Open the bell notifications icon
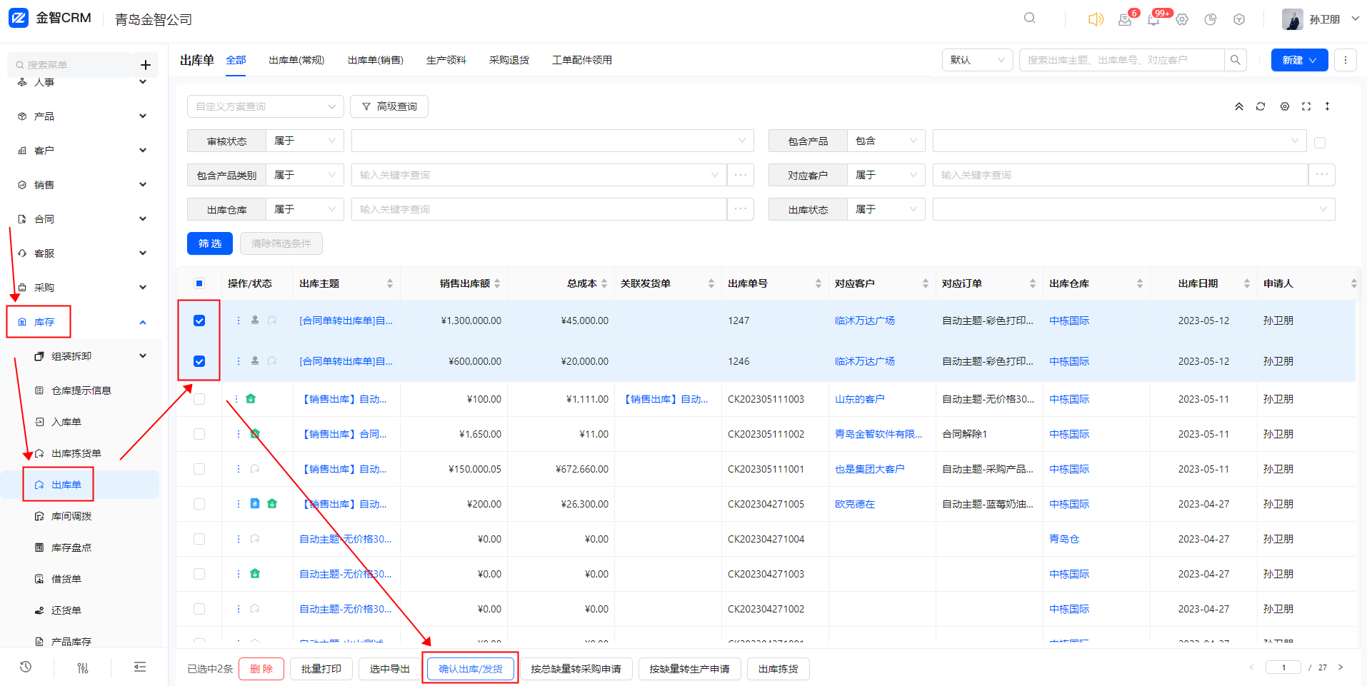This screenshot has width=1367, height=686. point(1153,20)
